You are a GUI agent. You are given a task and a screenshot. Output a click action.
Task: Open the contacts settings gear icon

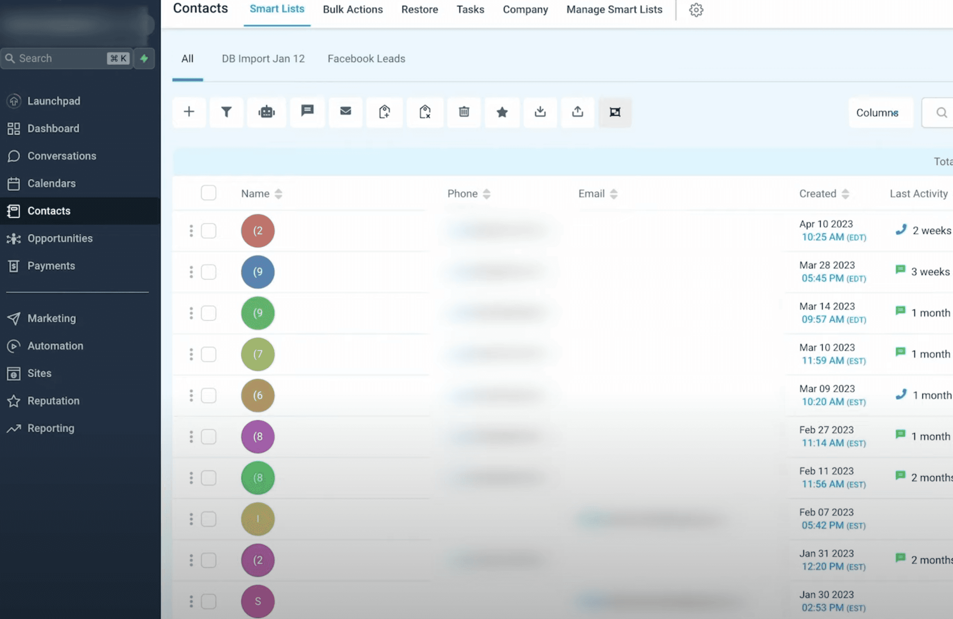coord(696,10)
